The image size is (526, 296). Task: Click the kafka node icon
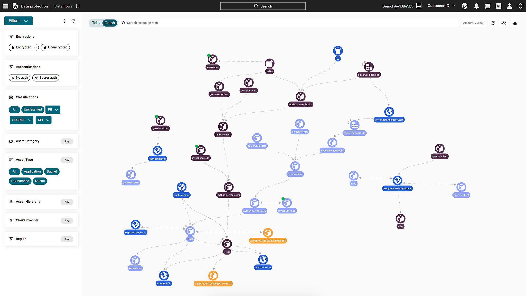tap(269, 63)
